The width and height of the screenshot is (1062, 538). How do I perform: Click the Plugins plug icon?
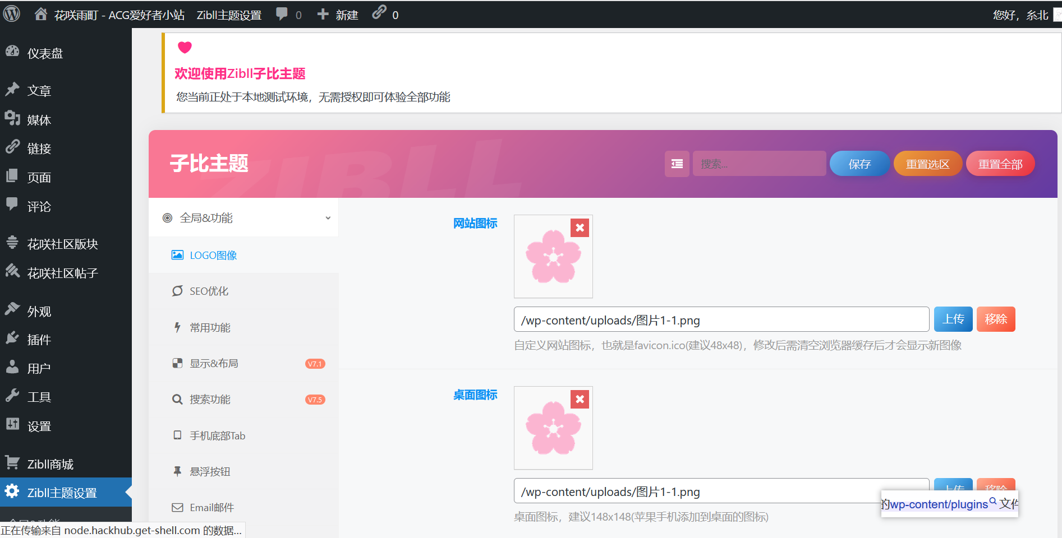12,338
